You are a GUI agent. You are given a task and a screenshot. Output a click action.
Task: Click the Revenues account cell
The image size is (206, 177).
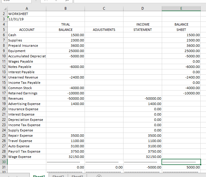point(27,98)
